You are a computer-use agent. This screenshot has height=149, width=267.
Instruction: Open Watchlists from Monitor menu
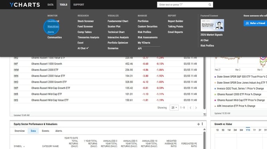53,27
